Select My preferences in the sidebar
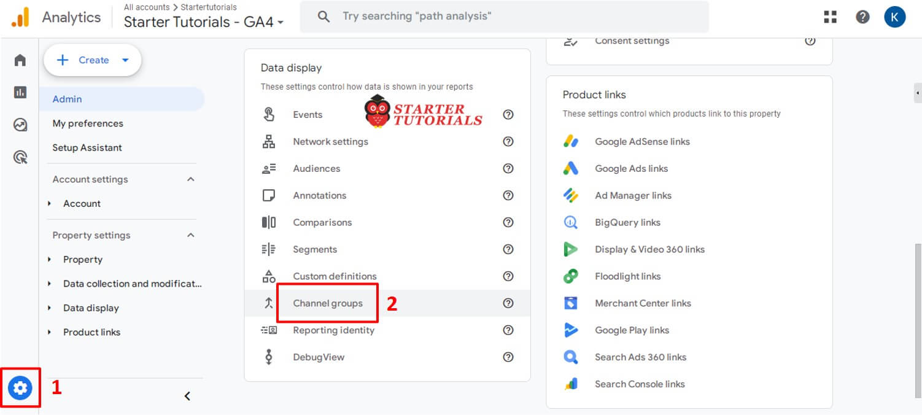922x415 pixels. (88, 123)
